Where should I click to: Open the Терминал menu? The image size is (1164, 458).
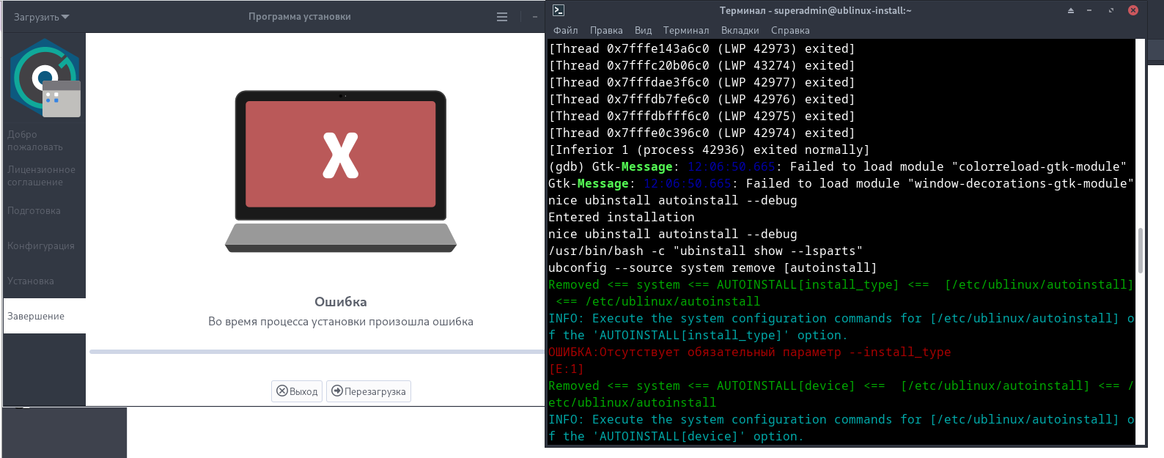(x=686, y=30)
